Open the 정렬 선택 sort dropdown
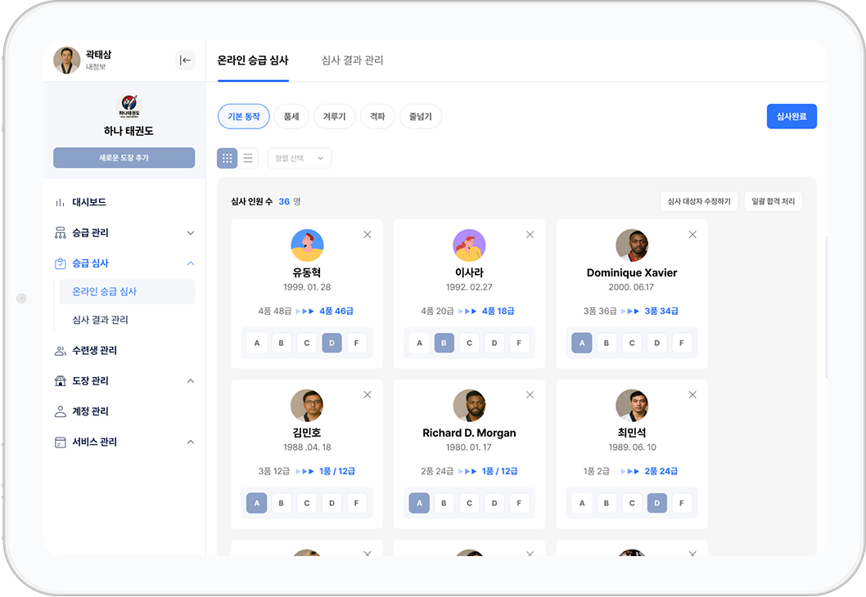 tap(299, 158)
